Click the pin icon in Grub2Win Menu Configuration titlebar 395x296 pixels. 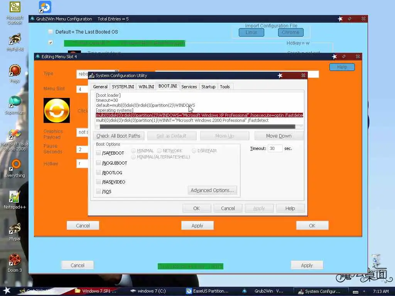coord(349,19)
